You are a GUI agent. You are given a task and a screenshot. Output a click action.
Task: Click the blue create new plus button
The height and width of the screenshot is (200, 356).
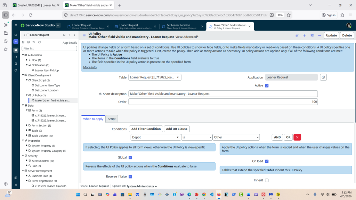click(16, 42)
